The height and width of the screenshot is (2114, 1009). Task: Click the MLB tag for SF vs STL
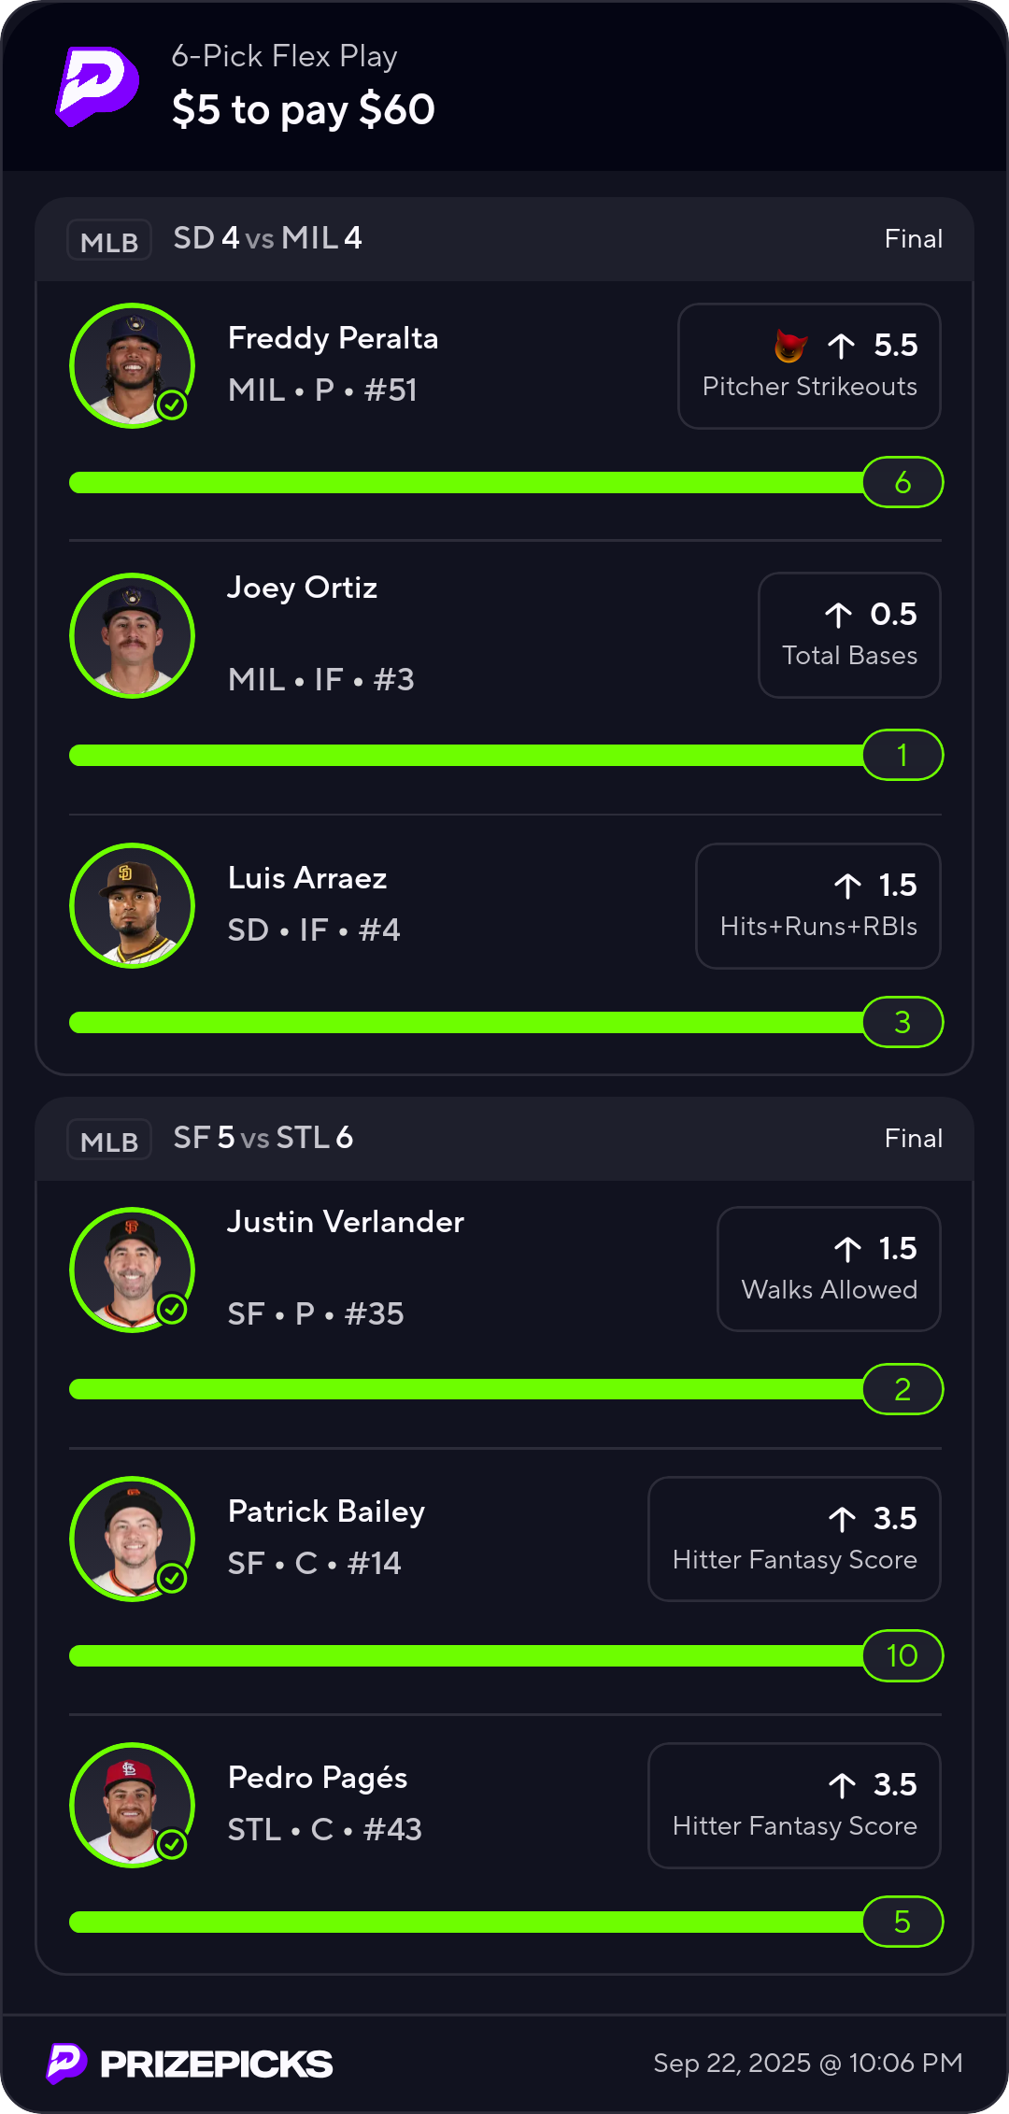[109, 1141]
